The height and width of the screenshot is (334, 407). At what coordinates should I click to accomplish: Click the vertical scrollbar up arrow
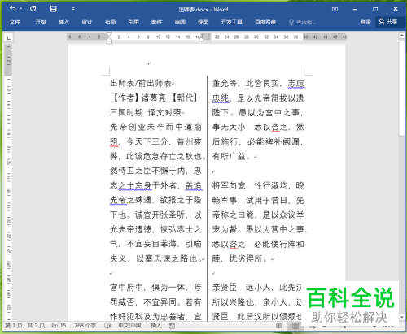402,35
